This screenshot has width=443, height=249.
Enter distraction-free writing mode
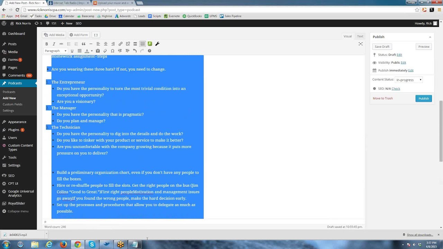click(361, 44)
